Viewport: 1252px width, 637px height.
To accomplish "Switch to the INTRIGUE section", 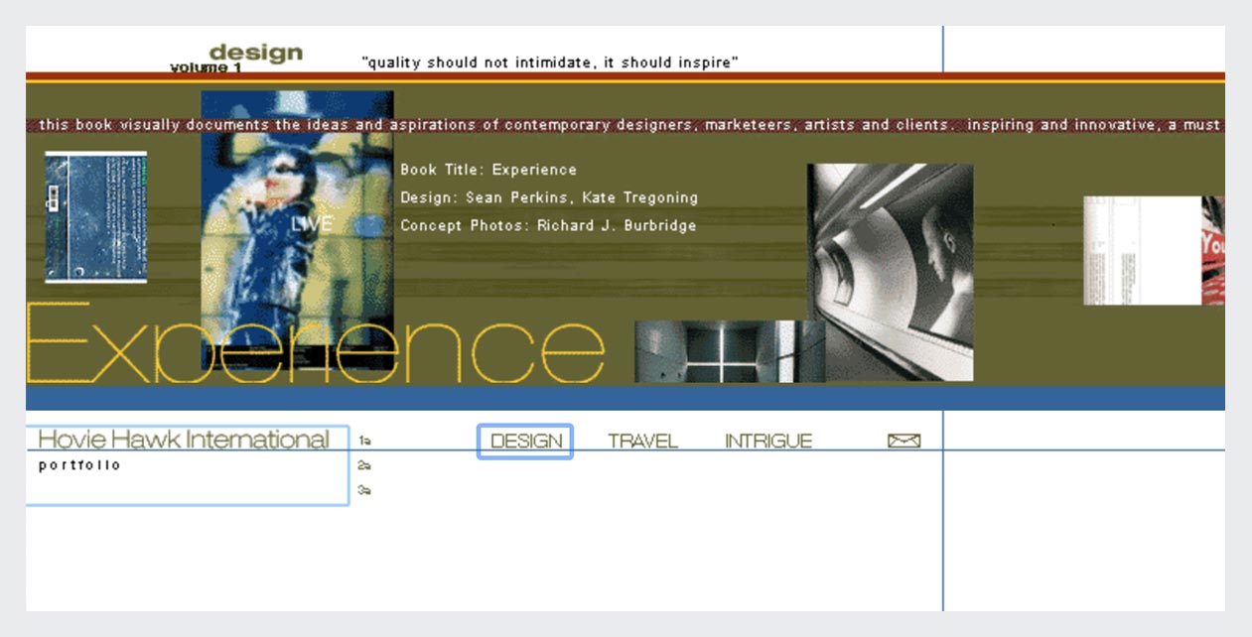I will (x=768, y=442).
